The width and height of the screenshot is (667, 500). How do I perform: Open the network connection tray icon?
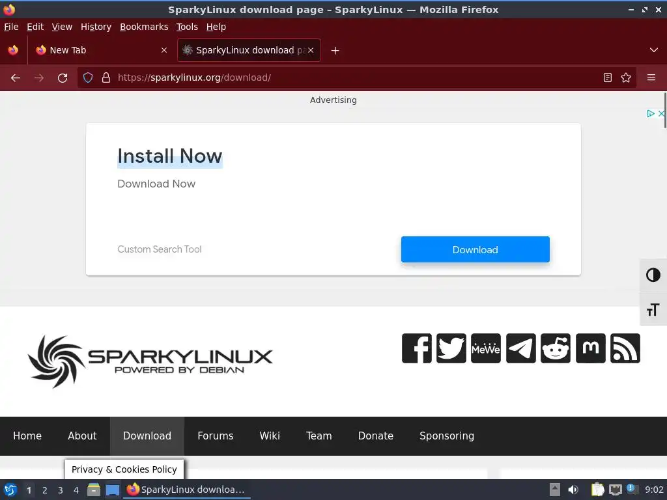click(615, 490)
